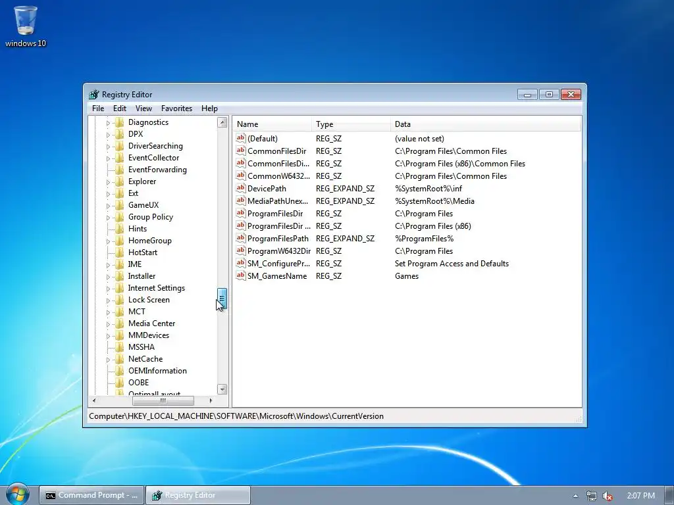Open the Edit menu
The width and height of the screenshot is (674, 505).
120,108
